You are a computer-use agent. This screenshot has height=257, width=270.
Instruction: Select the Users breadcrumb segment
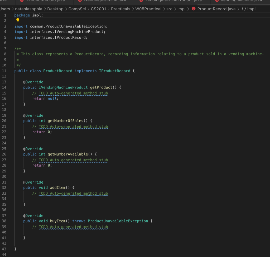[5, 9]
